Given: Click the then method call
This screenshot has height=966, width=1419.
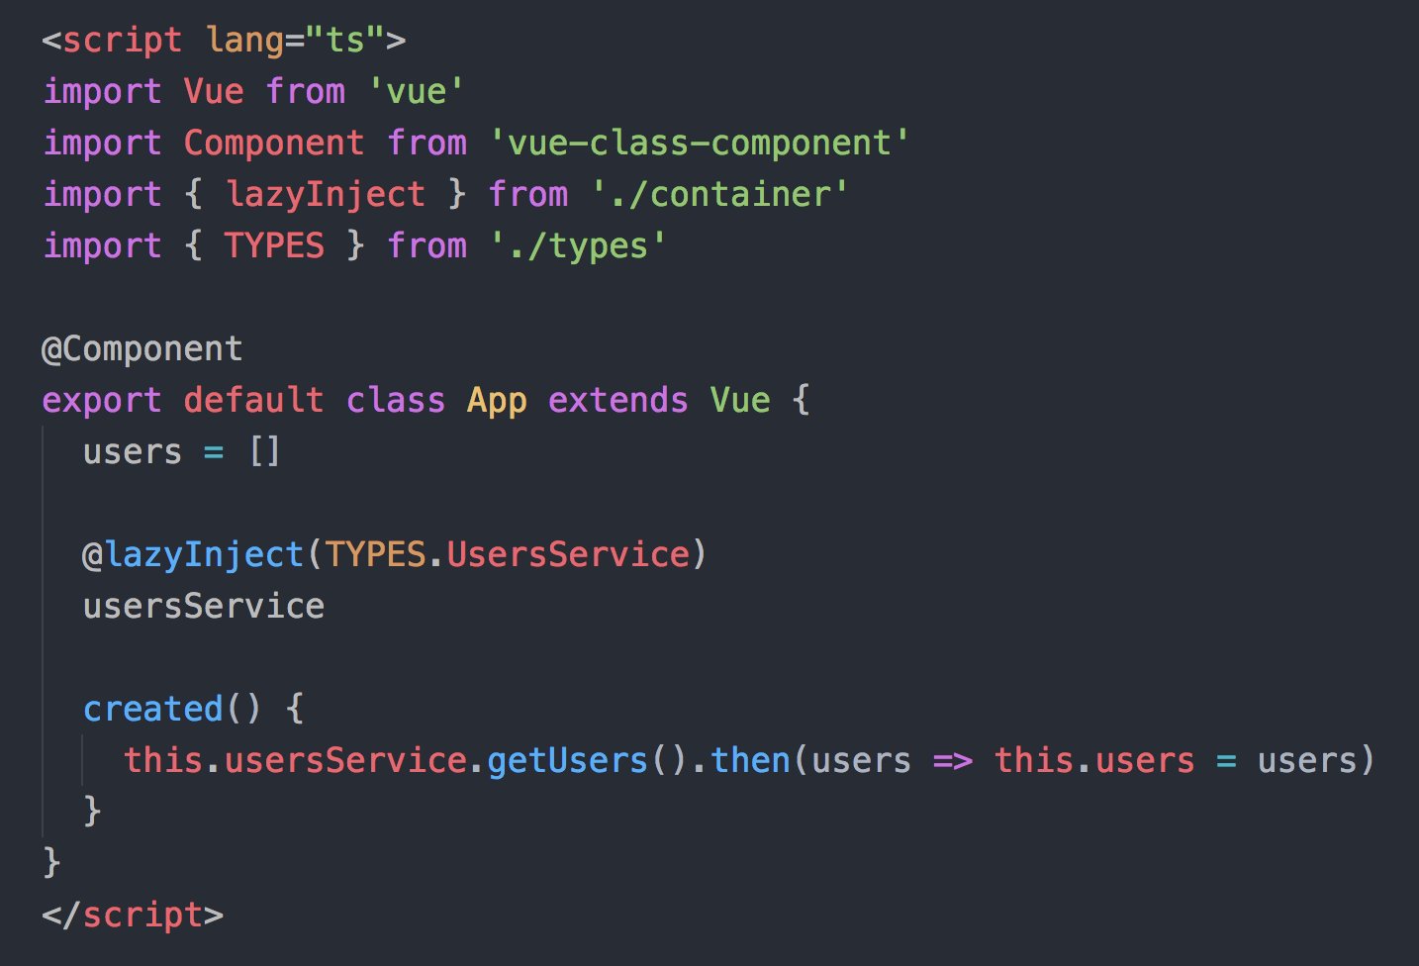Looking at the screenshot, I should click(750, 761).
